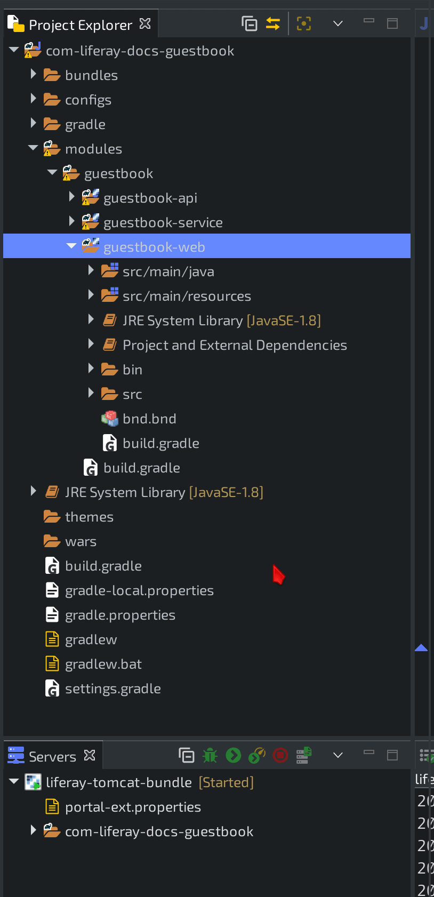Start the server in debug mode
This screenshot has height=897, width=434.
click(210, 755)
